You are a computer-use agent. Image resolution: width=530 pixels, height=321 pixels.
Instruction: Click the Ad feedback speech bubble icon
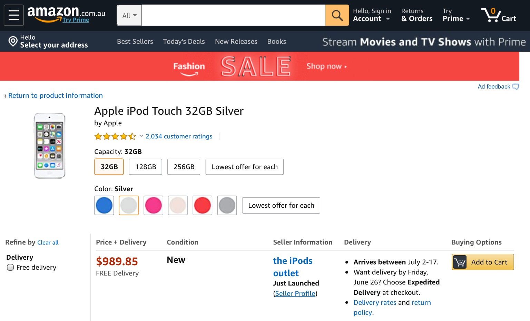coord(516,87)
